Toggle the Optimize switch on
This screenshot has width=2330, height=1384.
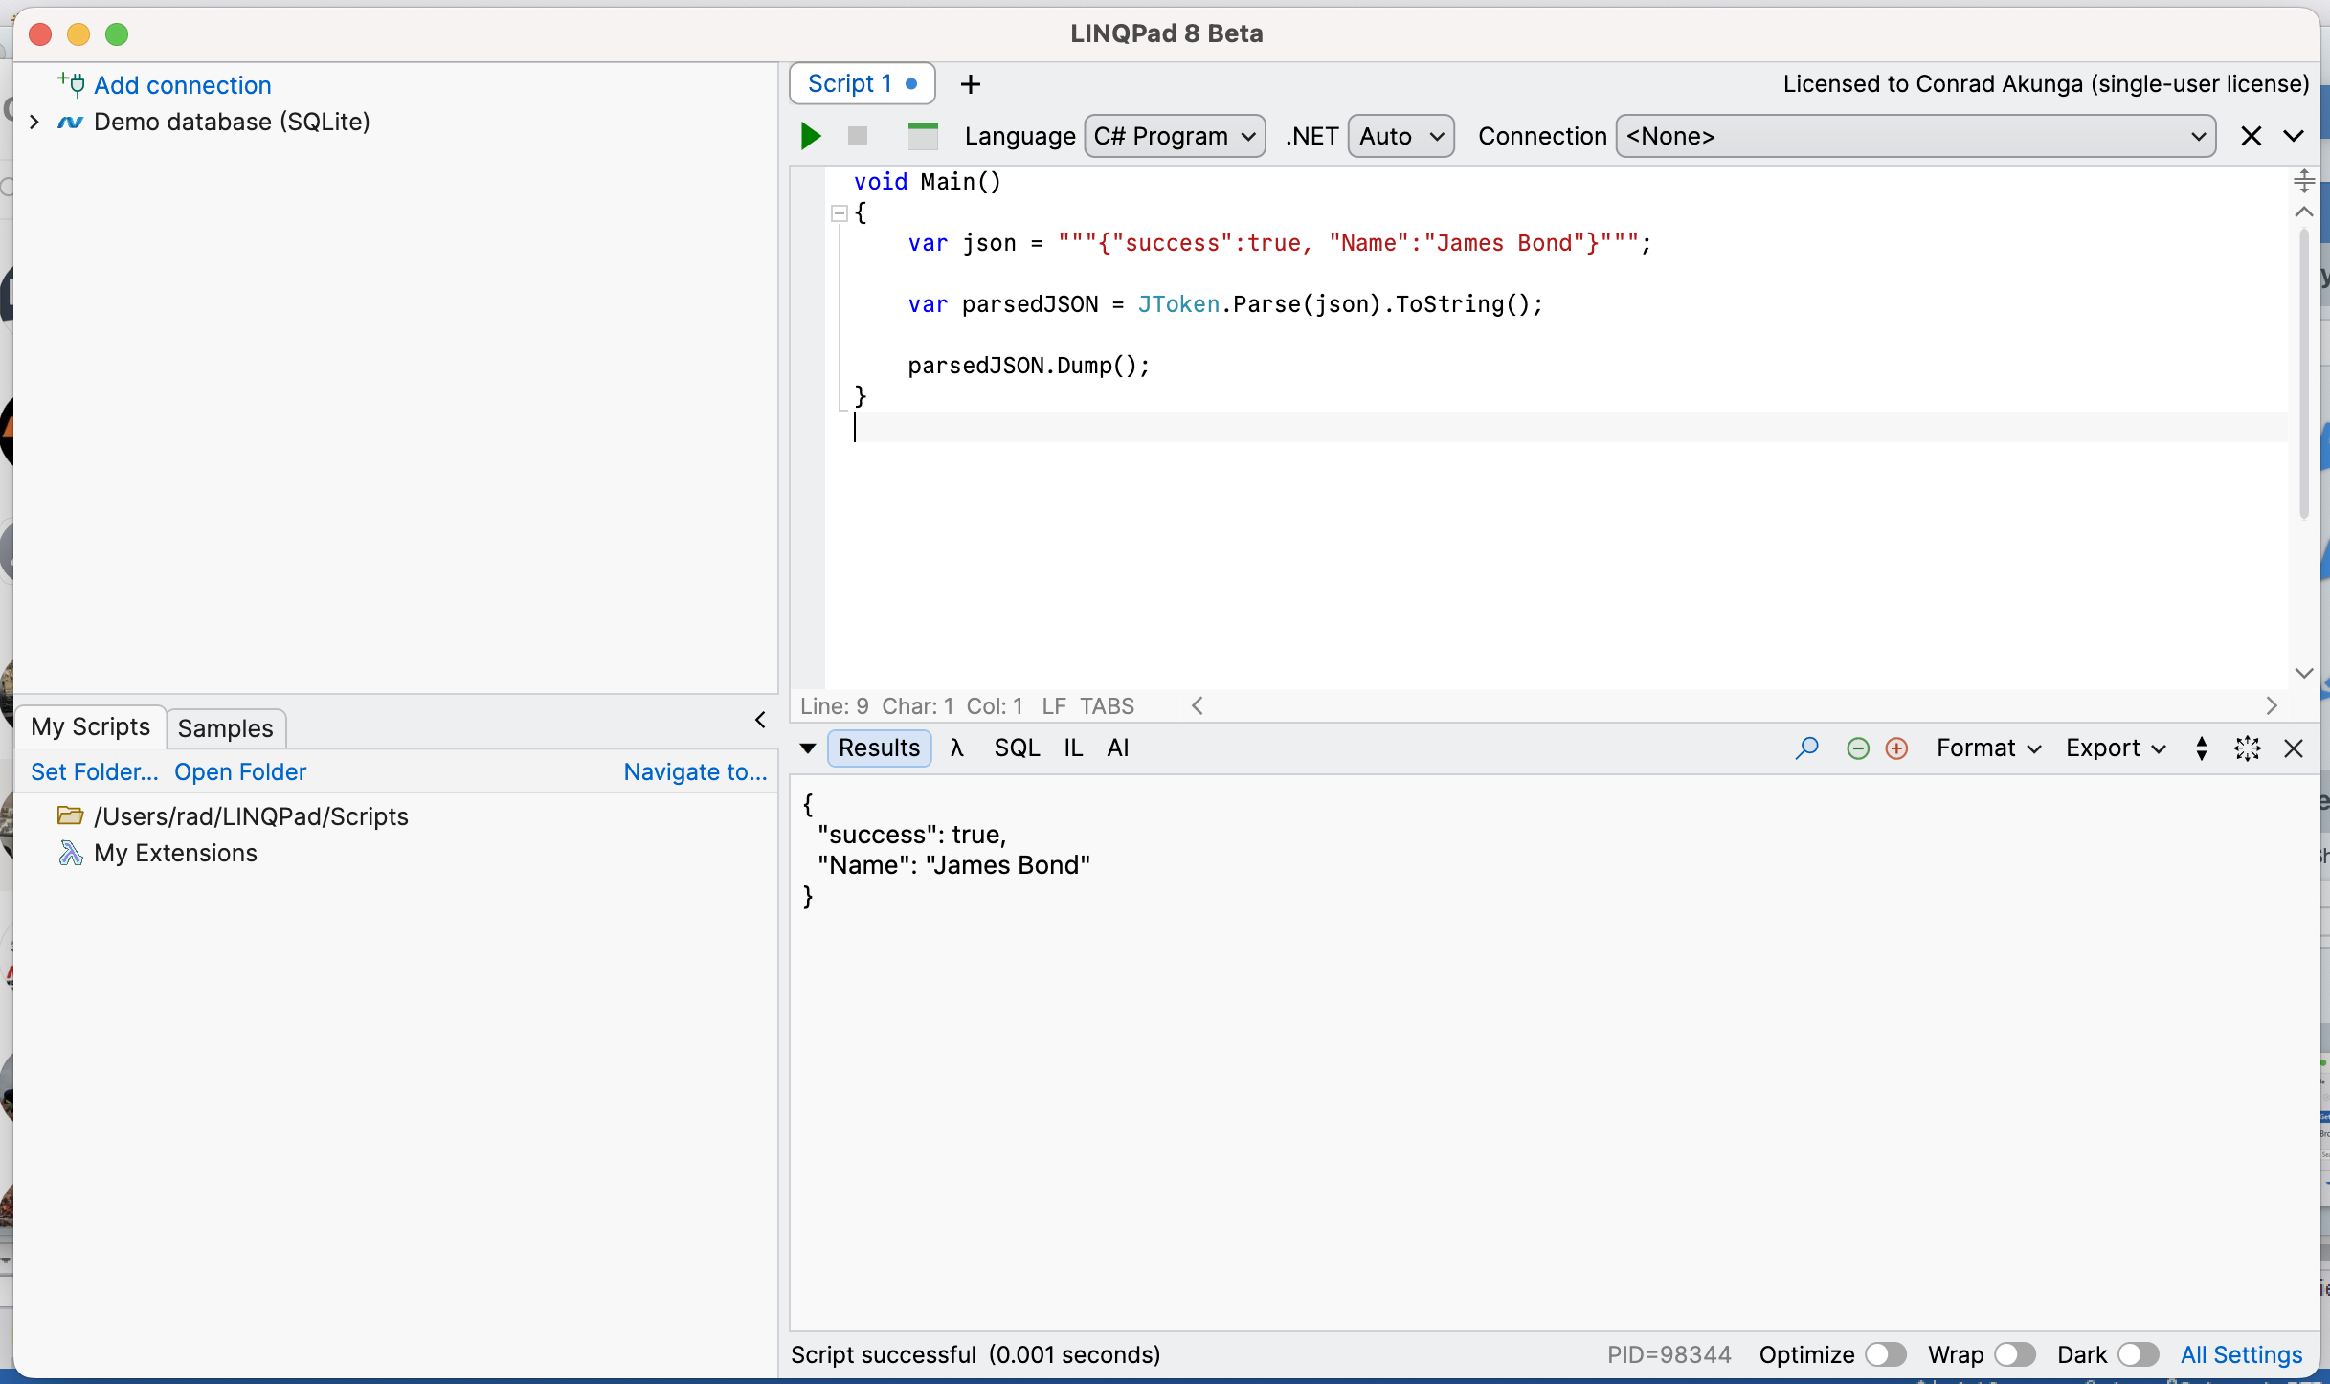1885,1354
